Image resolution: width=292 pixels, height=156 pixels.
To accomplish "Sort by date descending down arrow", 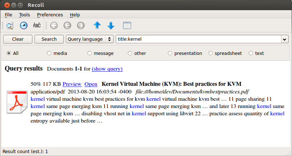I will (x=111, y=25).
